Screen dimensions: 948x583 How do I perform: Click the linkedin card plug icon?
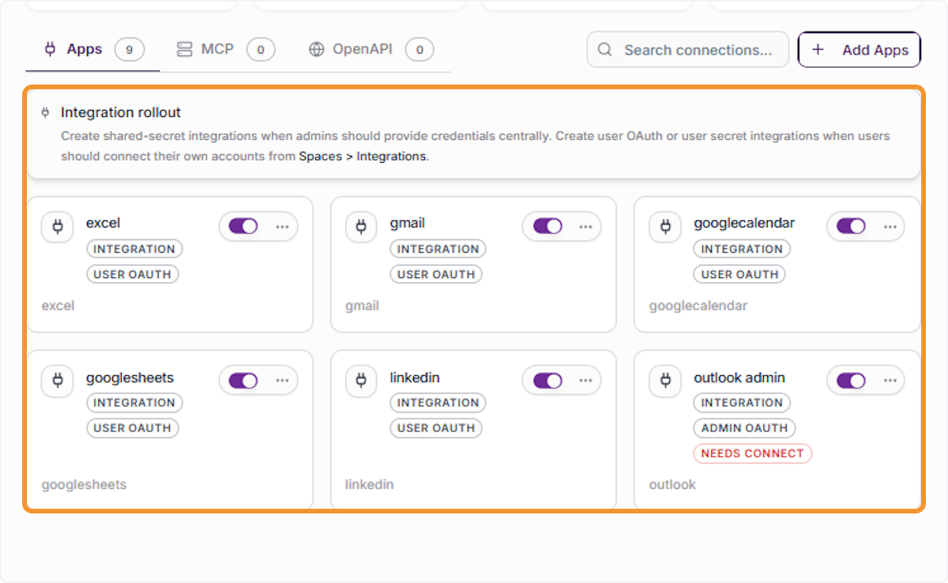tap(361, 382)
